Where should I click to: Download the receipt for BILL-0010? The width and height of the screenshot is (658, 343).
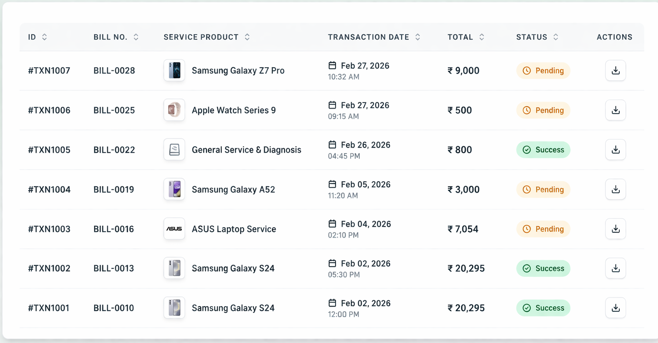tap(615, 308)
